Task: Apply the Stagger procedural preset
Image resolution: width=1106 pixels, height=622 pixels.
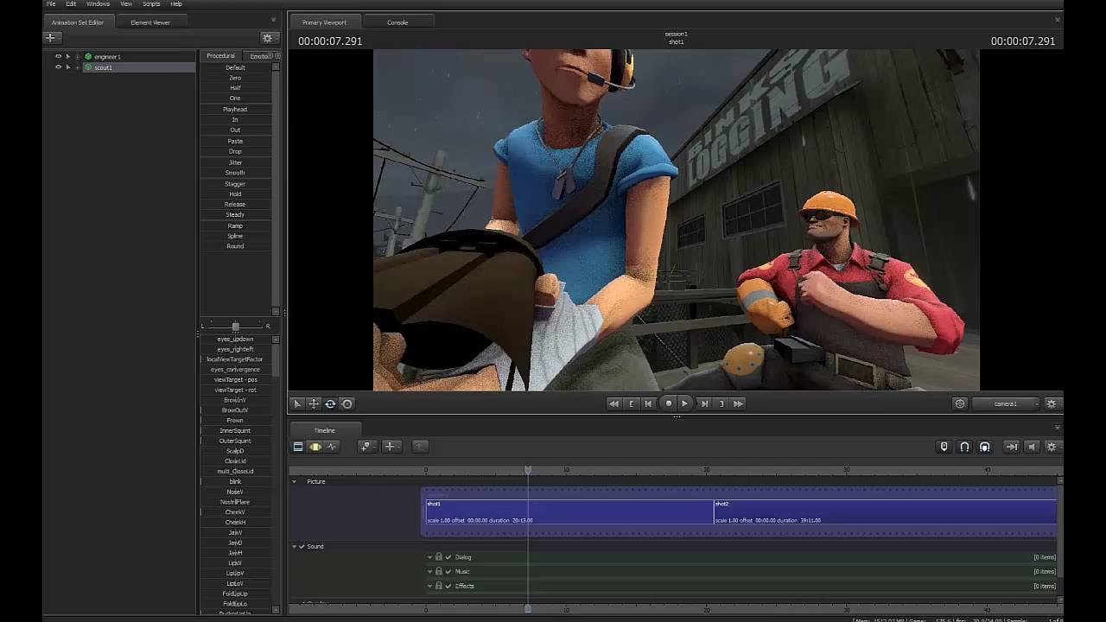Action: pyautogui.click(x=235, y=184)
